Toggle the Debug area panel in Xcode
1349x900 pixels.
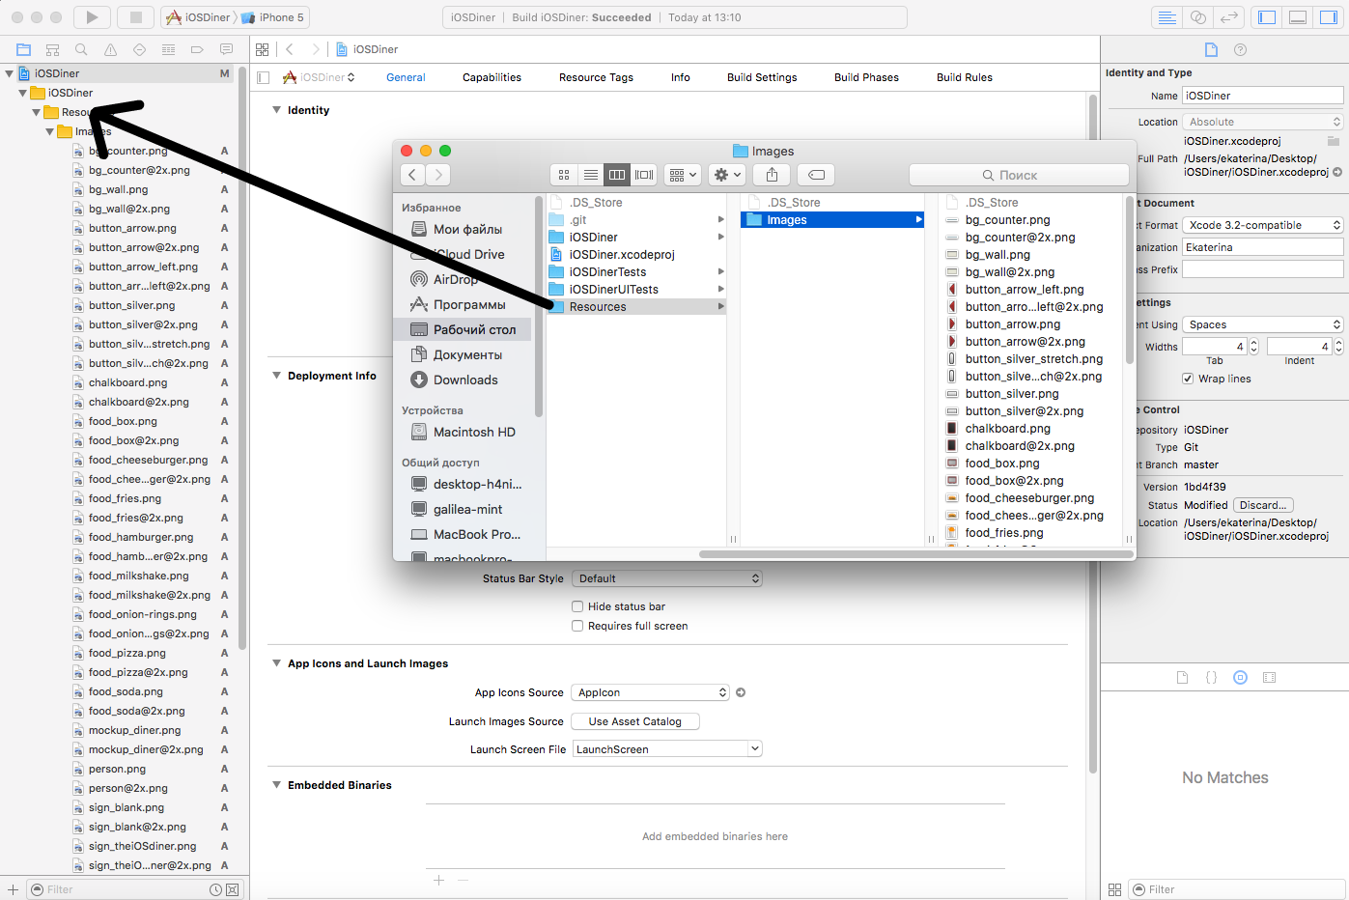[x=1298, y=17]
